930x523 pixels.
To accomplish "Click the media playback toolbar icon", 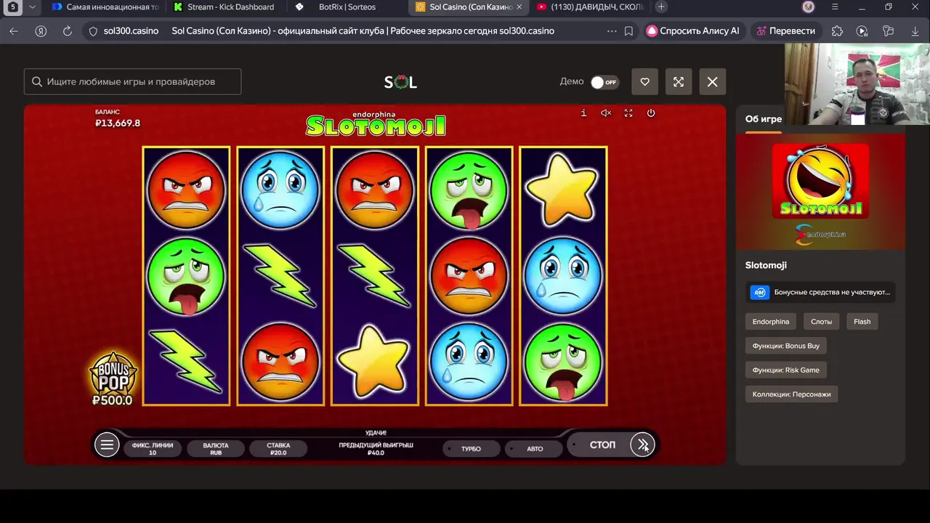I will pyautogui.click(x=862, y=31).
